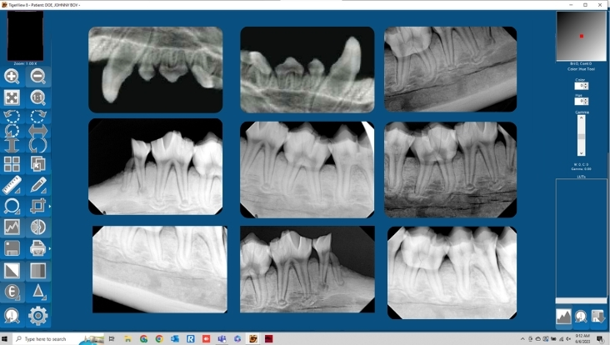Open the upper canine radiograph top-left
610x345 pixels.
point(156,70)
